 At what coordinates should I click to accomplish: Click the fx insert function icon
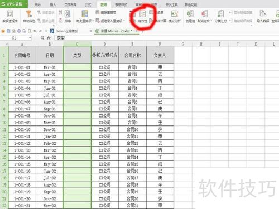point(49,38)
